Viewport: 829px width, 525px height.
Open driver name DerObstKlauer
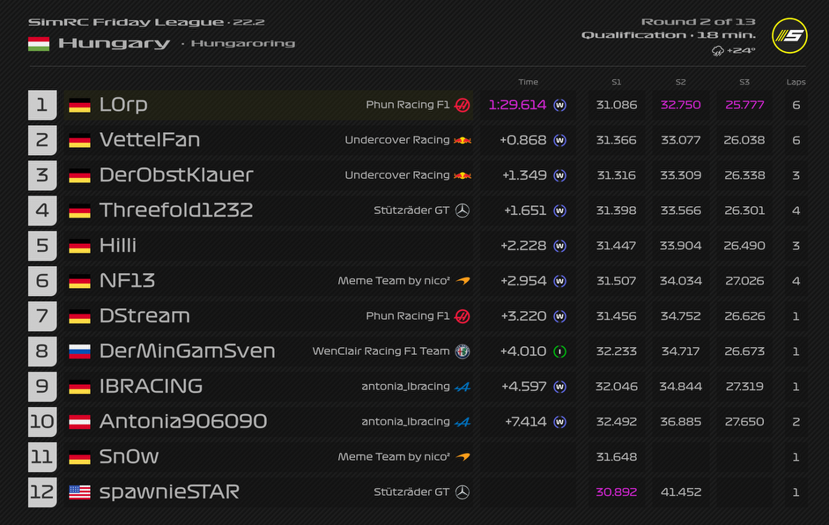[176, 175]
